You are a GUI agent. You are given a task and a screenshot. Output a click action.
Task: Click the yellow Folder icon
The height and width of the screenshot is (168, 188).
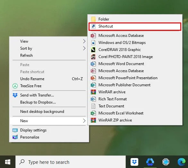pyautogui.click(x=93, y=19)
